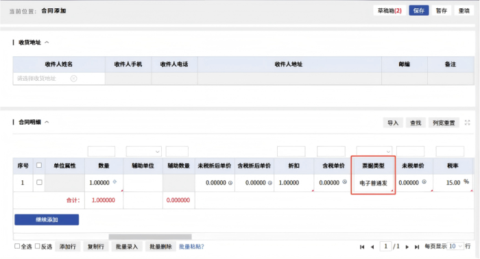Click the 暂存 button
The width and height of the screenshot is (480, 259).
pos(441,11)
